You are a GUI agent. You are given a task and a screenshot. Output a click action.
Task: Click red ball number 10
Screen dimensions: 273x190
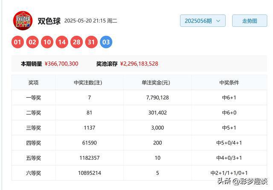(47, 42)
